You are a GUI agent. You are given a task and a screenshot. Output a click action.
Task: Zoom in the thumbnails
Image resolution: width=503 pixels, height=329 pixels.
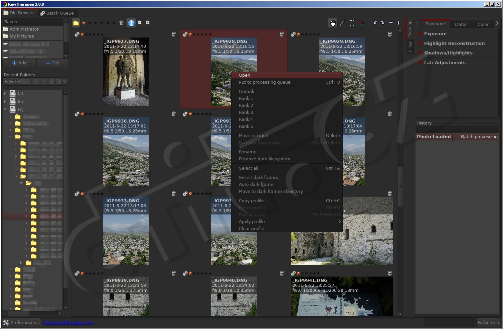148,23
